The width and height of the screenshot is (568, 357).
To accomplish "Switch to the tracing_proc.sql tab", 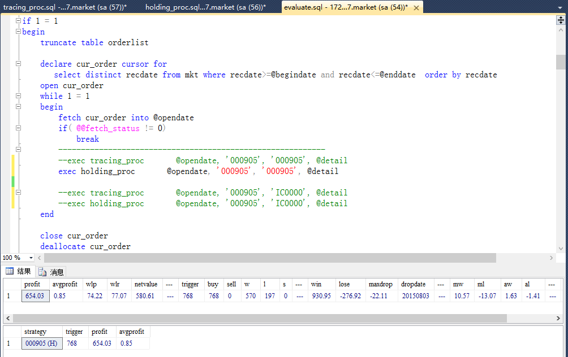I will pyautogui.click(x=65, y=7).
